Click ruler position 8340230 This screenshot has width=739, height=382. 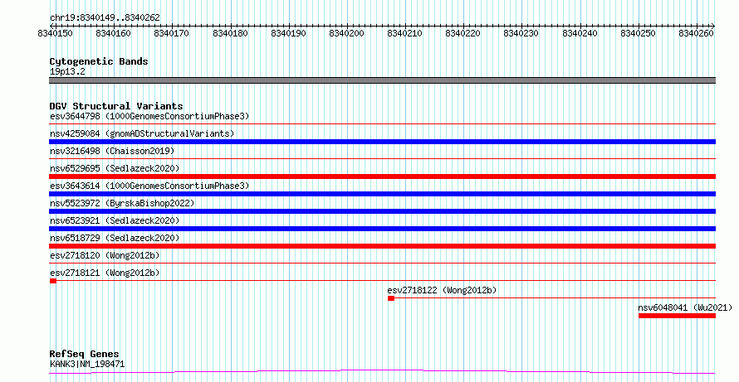point(521,33)
